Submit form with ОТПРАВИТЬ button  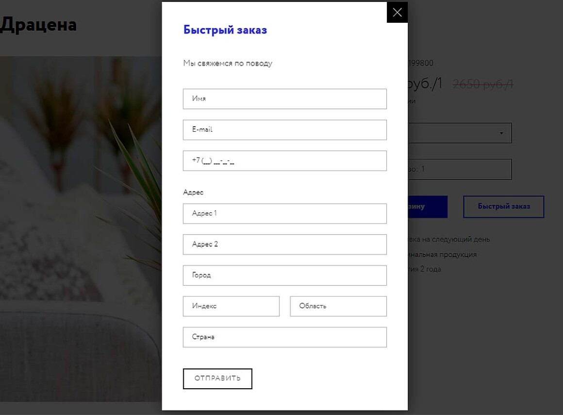point(217,379)
